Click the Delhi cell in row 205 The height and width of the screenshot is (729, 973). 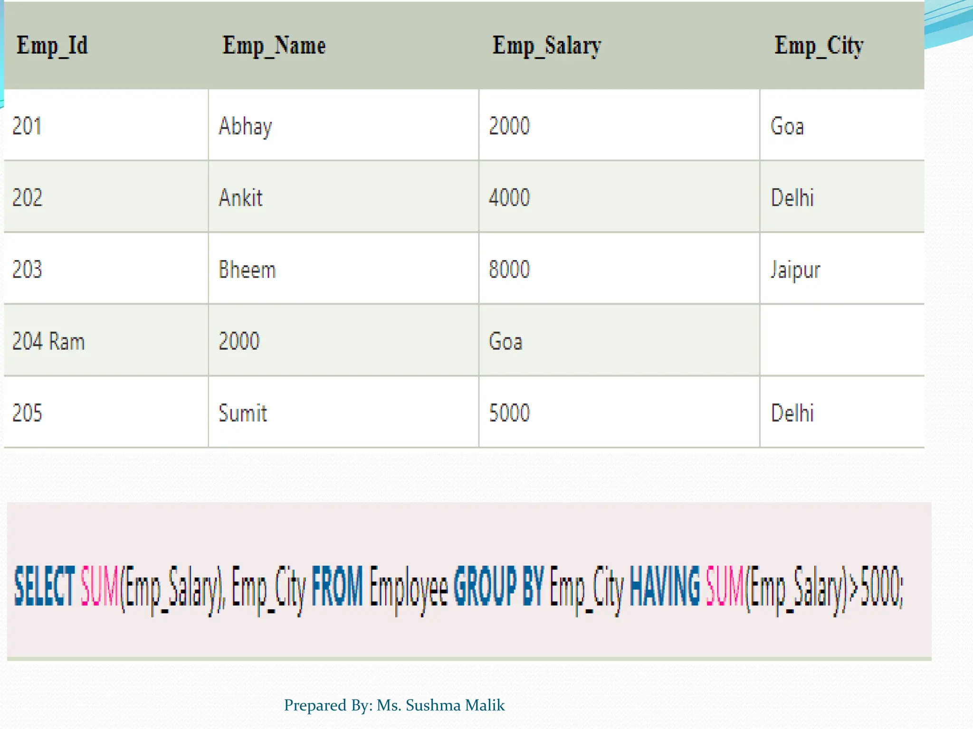click(792, 413)
